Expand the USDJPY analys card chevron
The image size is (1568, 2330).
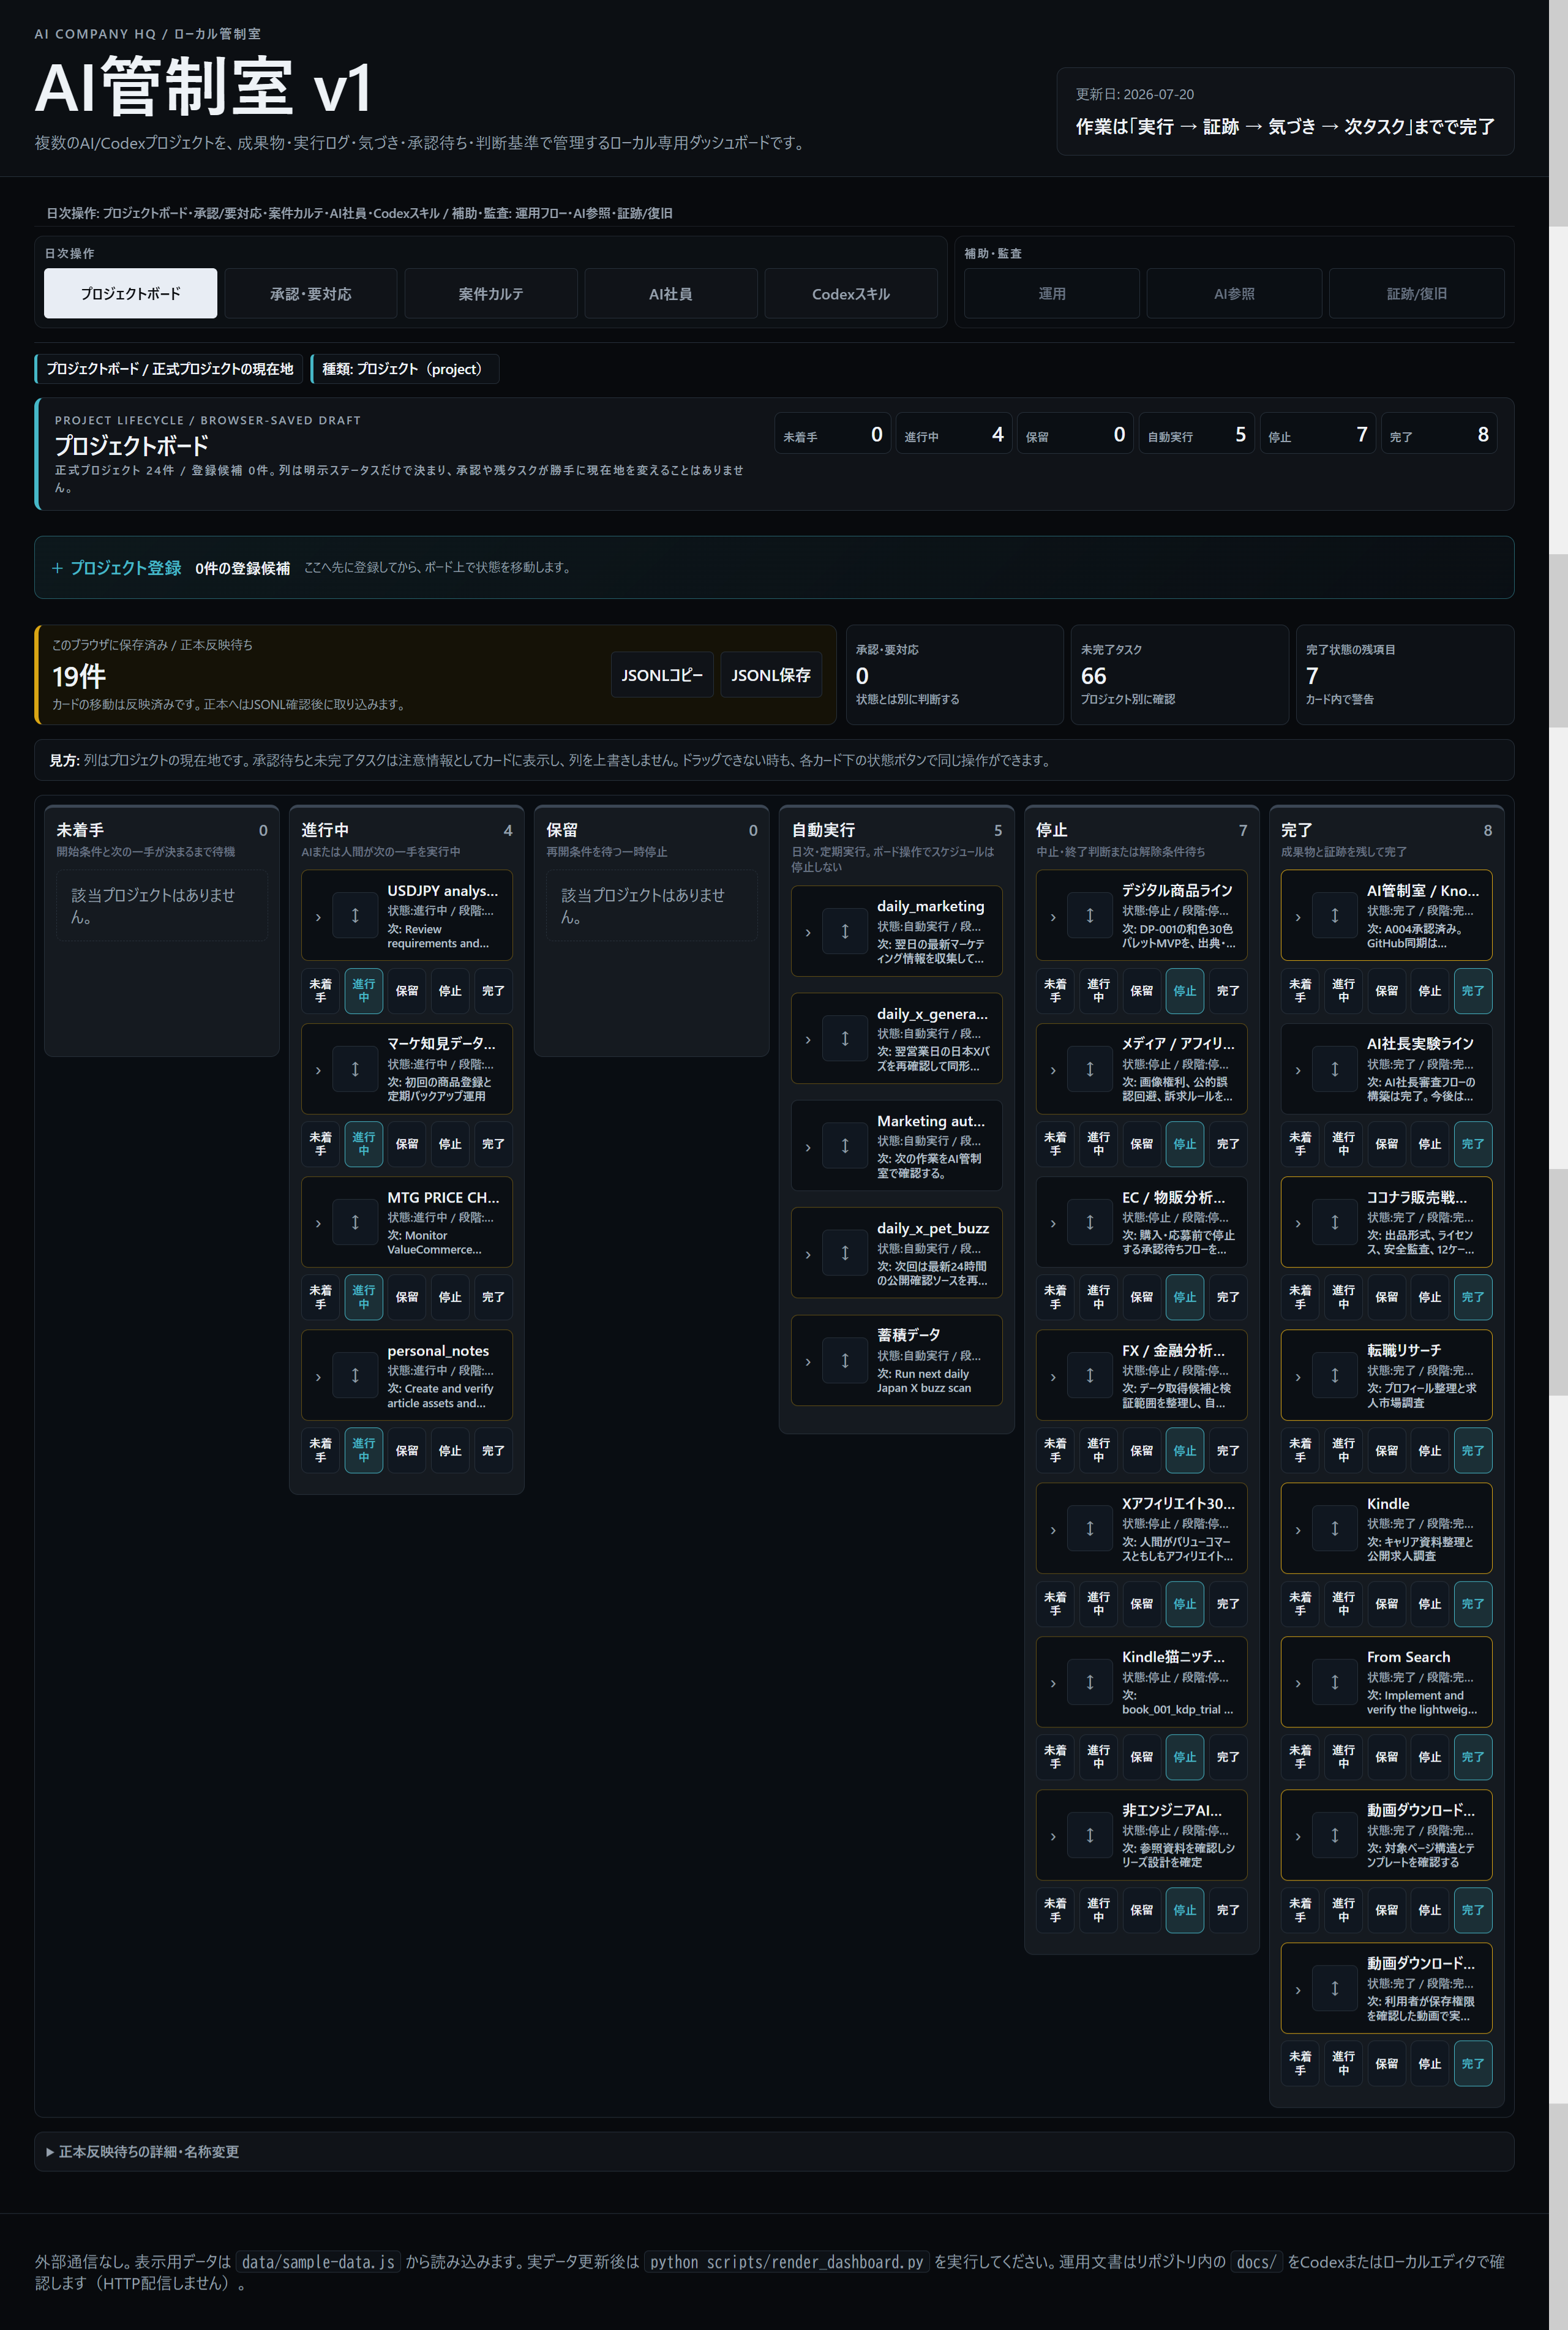pos(318,917)
